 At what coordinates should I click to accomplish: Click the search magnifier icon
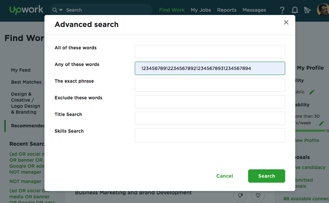pos(55,10)
